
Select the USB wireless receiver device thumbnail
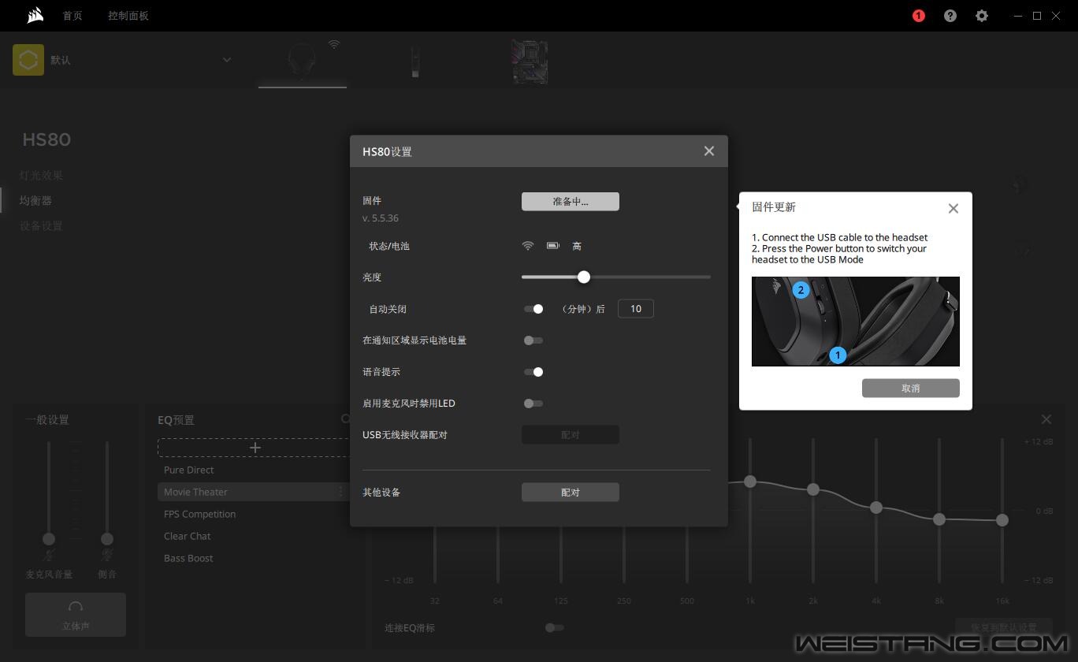[x=415, y=61]
